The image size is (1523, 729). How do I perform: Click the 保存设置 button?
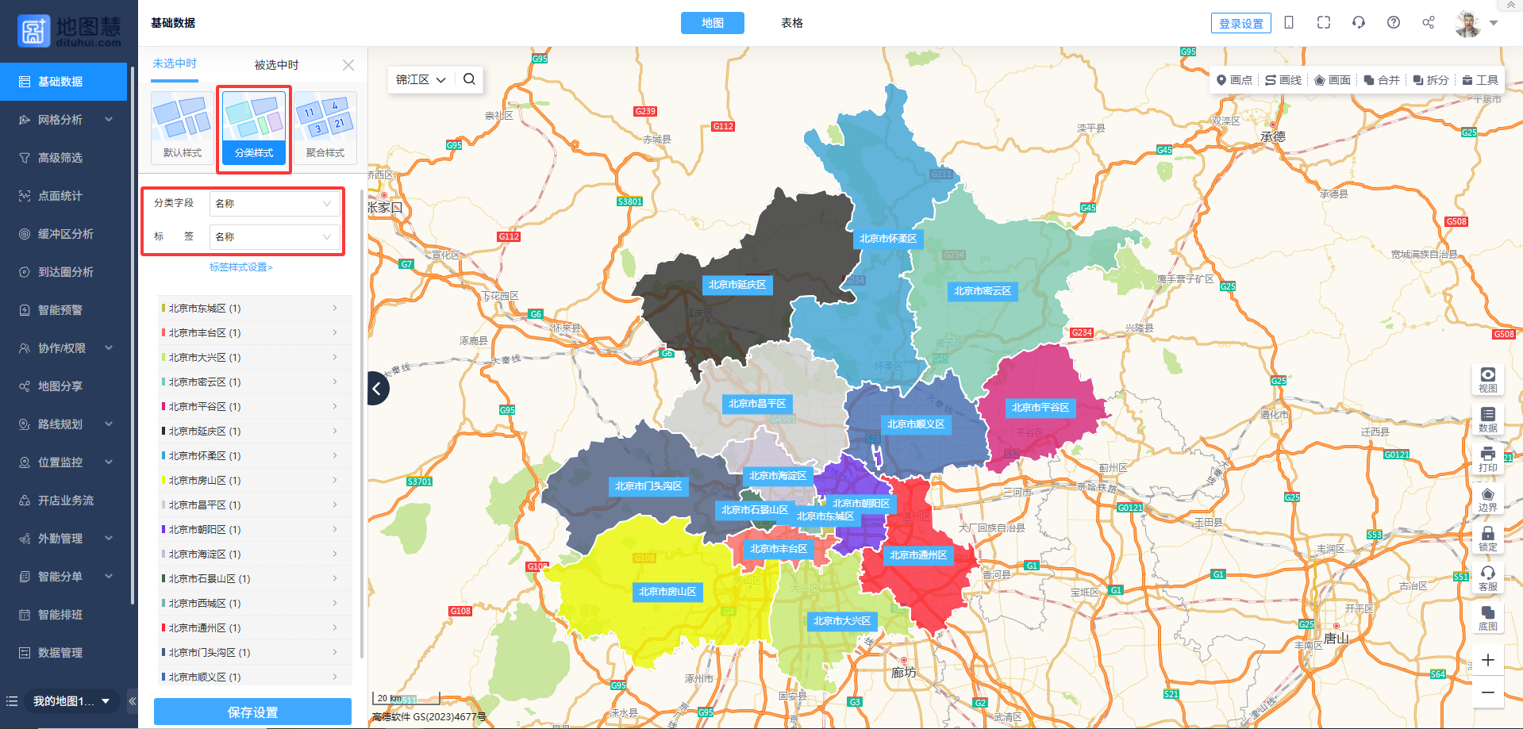pos(252,712)
